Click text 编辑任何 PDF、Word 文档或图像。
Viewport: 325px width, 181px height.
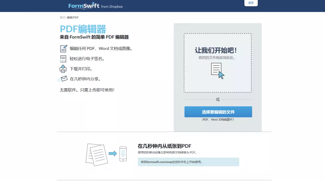point(101,48)
